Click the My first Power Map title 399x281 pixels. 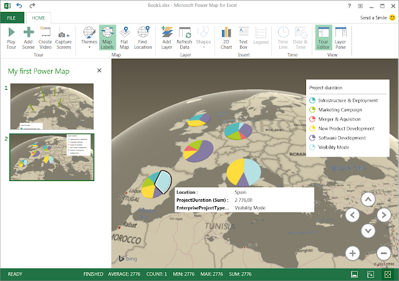tap(39, 71)
